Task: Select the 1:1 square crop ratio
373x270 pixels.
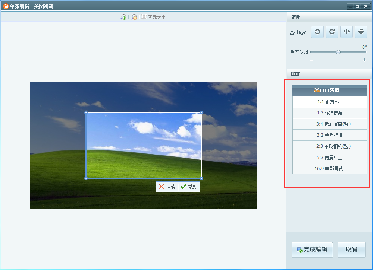Action: click(329, 101)
